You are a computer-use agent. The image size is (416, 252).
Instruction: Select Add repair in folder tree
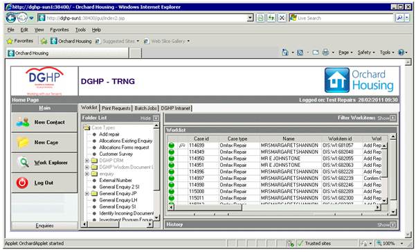[109, 134]
